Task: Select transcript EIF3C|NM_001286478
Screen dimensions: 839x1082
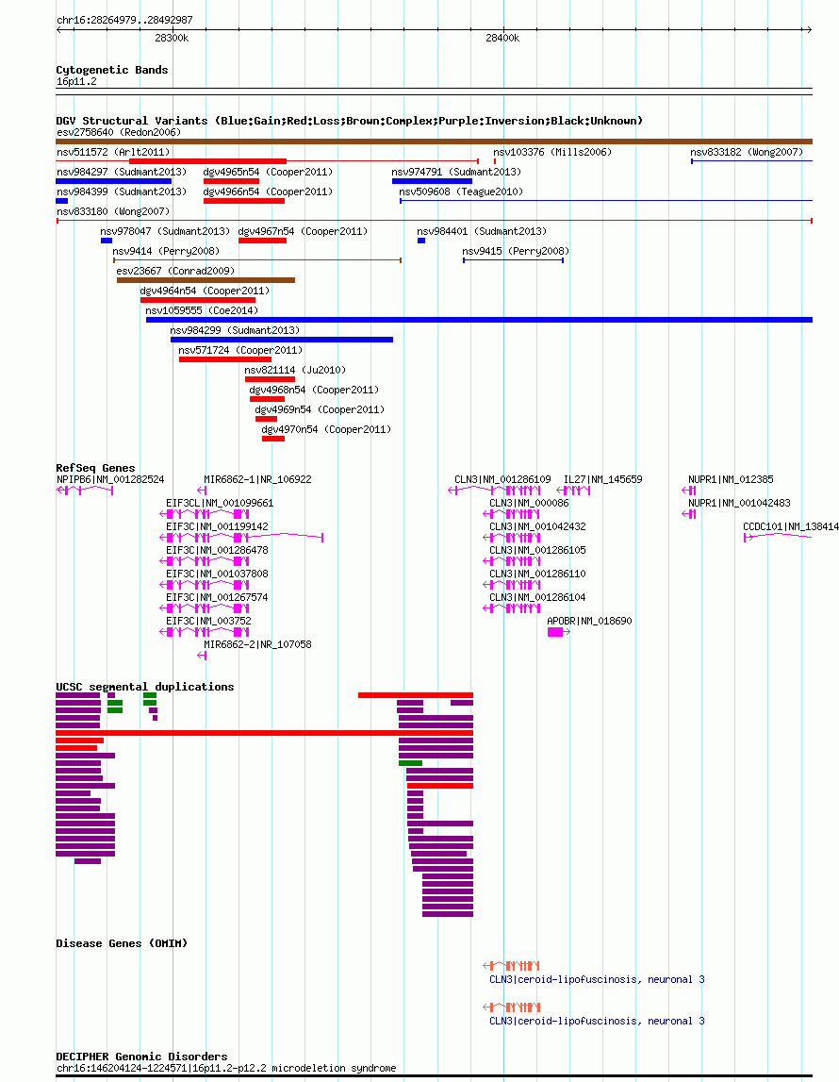Action: tap(217, 551)
